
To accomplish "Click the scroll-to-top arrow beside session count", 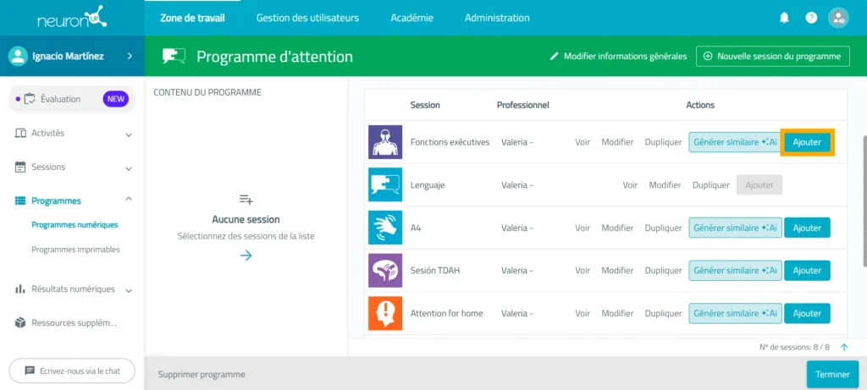I will pyautogui.click(x=844, y=347).
